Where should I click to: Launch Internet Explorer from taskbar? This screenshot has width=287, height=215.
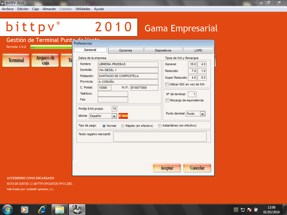[42, 209]
